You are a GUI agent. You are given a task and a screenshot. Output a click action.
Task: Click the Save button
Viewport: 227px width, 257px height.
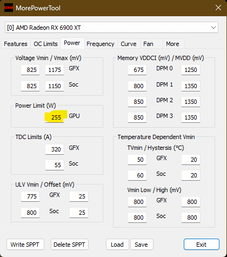pos(142,245)
